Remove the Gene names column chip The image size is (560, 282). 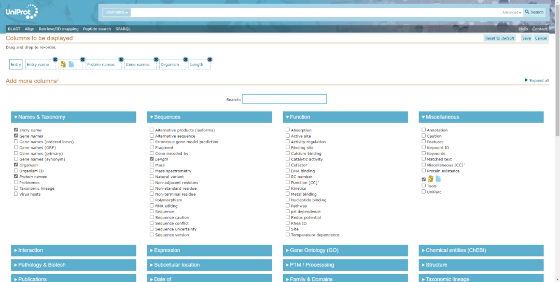[x=156, y=60]
